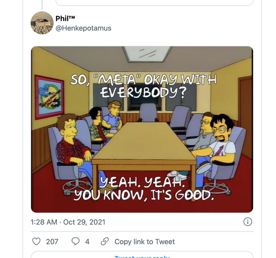Click the reply bubble icon beside the "4"
The image size is (276, 258).
coord(76,242)
